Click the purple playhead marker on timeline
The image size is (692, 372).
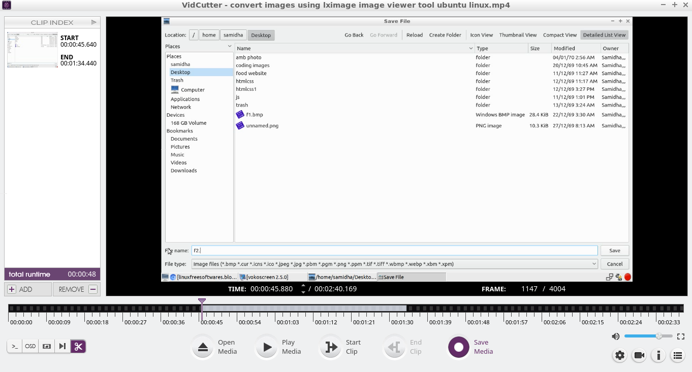(202, 302)
